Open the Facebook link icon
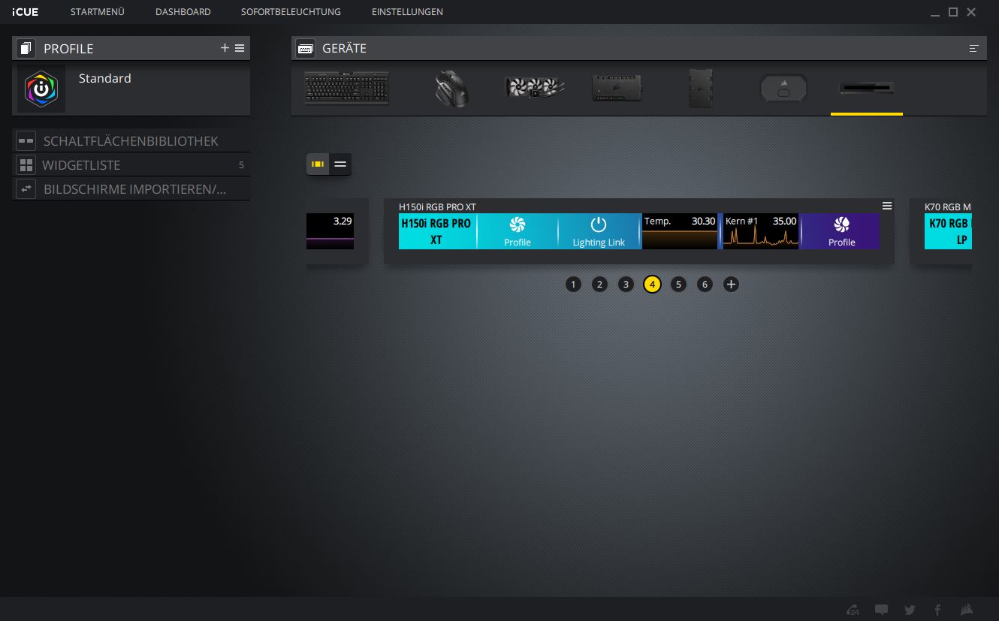Screen dimensions: 999x621 coord(937,610)
